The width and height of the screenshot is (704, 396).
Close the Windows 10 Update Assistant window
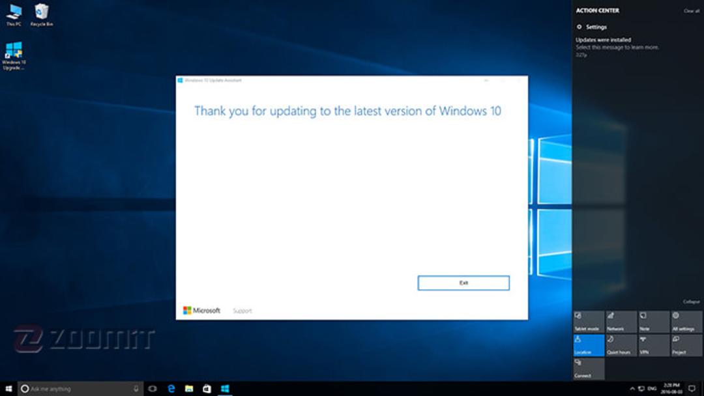click(x=520, y=80)
